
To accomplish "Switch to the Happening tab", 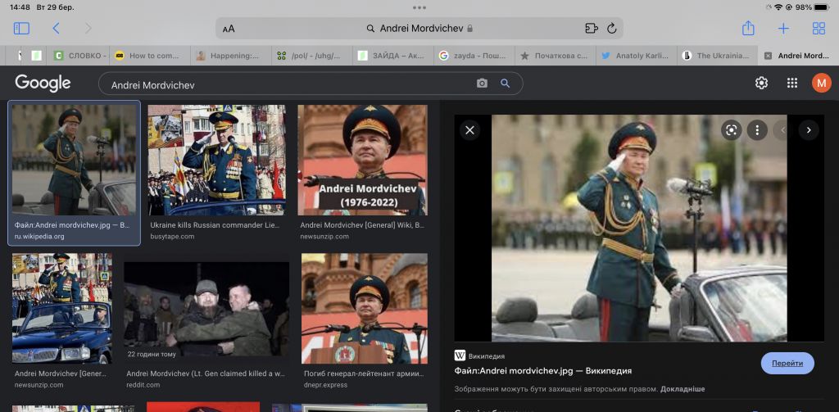I will pos(230,56).
